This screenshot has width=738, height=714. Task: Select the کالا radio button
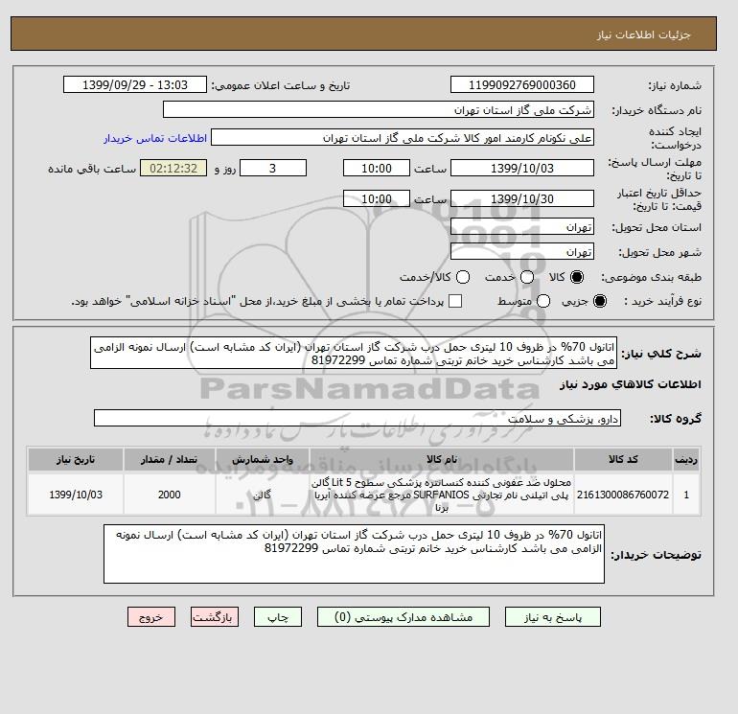(x=577, y=277)
